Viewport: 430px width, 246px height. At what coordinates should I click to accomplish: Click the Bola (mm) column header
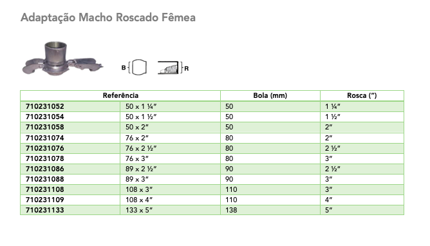pos(270,95)
